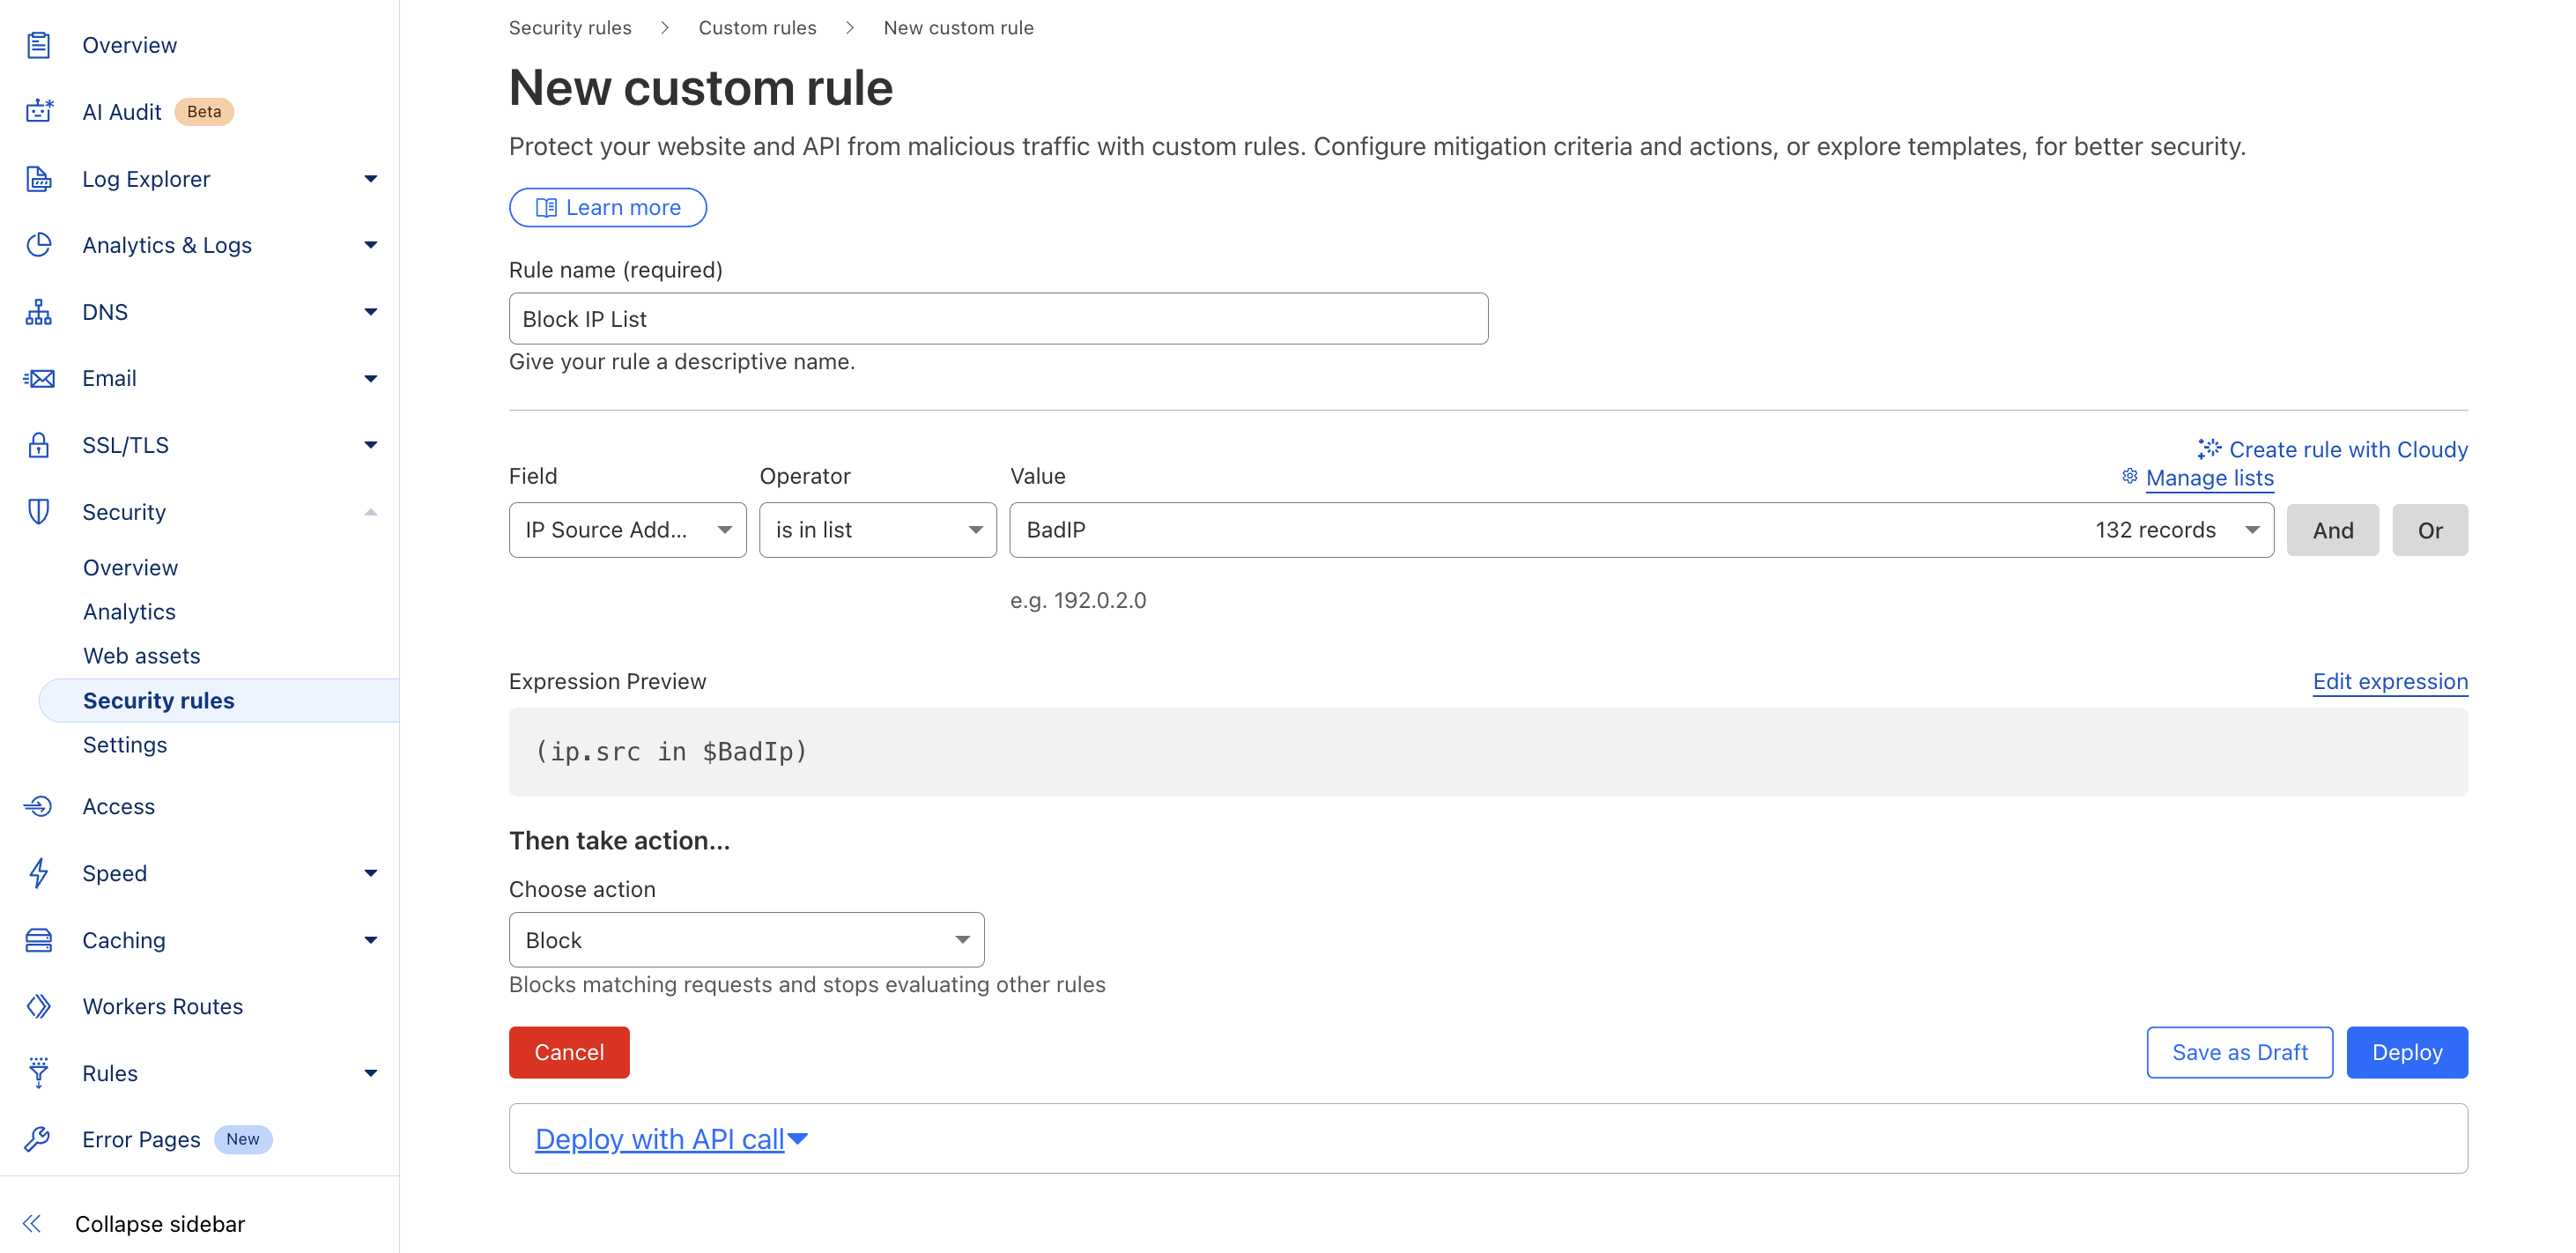Screen dimensions: 2576x1253
Task: Open Web assets under Security
Action: pos(142,656)
